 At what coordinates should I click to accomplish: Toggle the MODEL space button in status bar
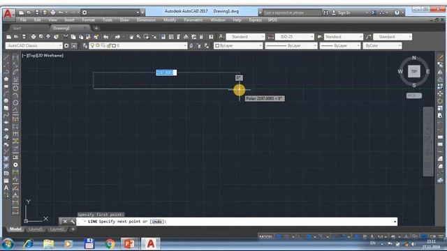pos(266,237)
